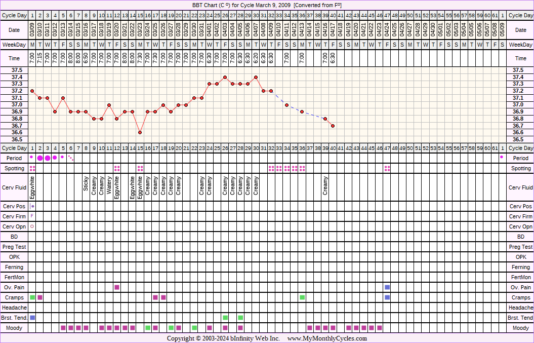
Task: Select the Cerv Opn circle marker
Action: point(32,226)
